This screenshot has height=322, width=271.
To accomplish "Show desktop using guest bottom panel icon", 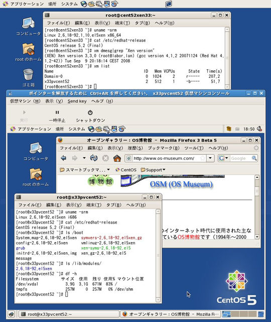I will tap(12, 314).
